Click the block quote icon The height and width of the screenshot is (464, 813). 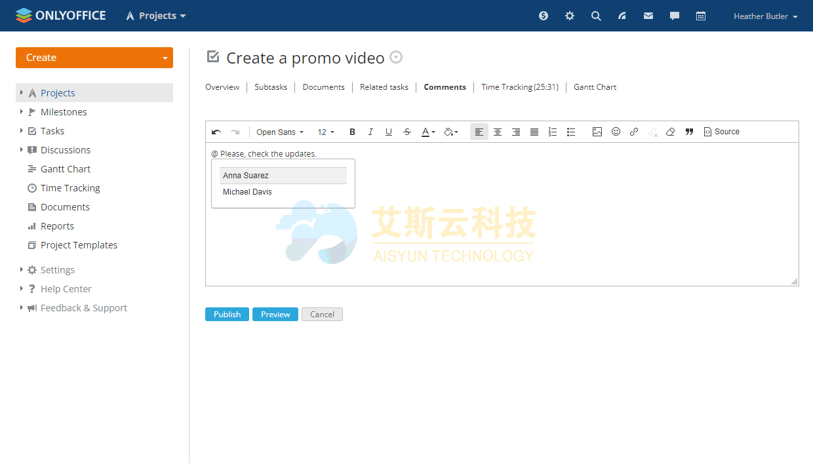coord(689,132)
